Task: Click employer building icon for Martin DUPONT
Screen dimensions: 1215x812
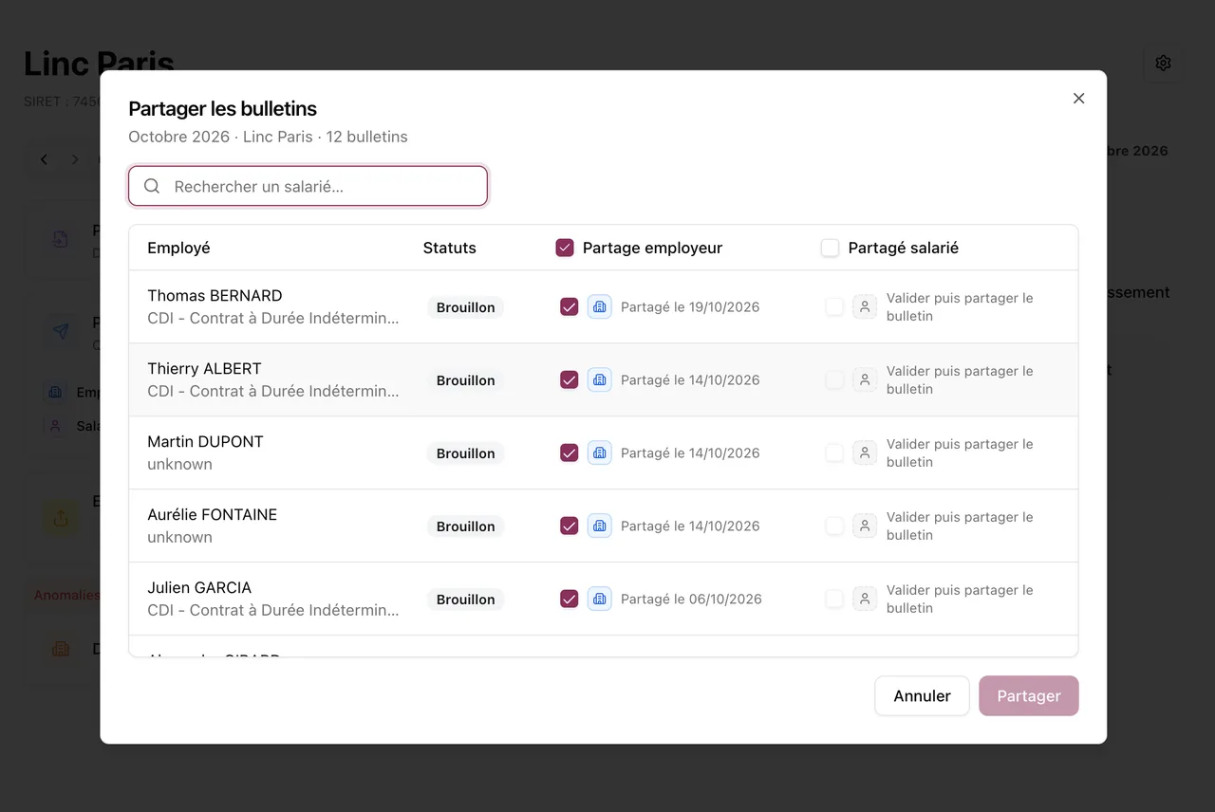Action: [x=600, y=452]
